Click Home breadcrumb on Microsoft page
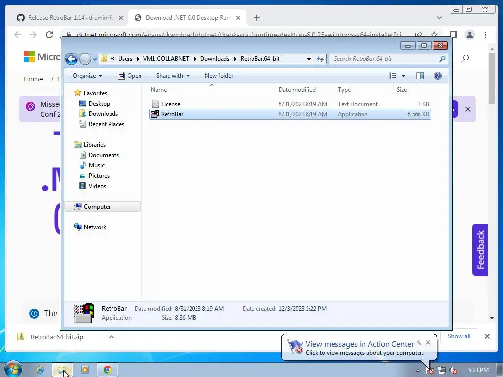Screen dimensions: 503x377 33,79
